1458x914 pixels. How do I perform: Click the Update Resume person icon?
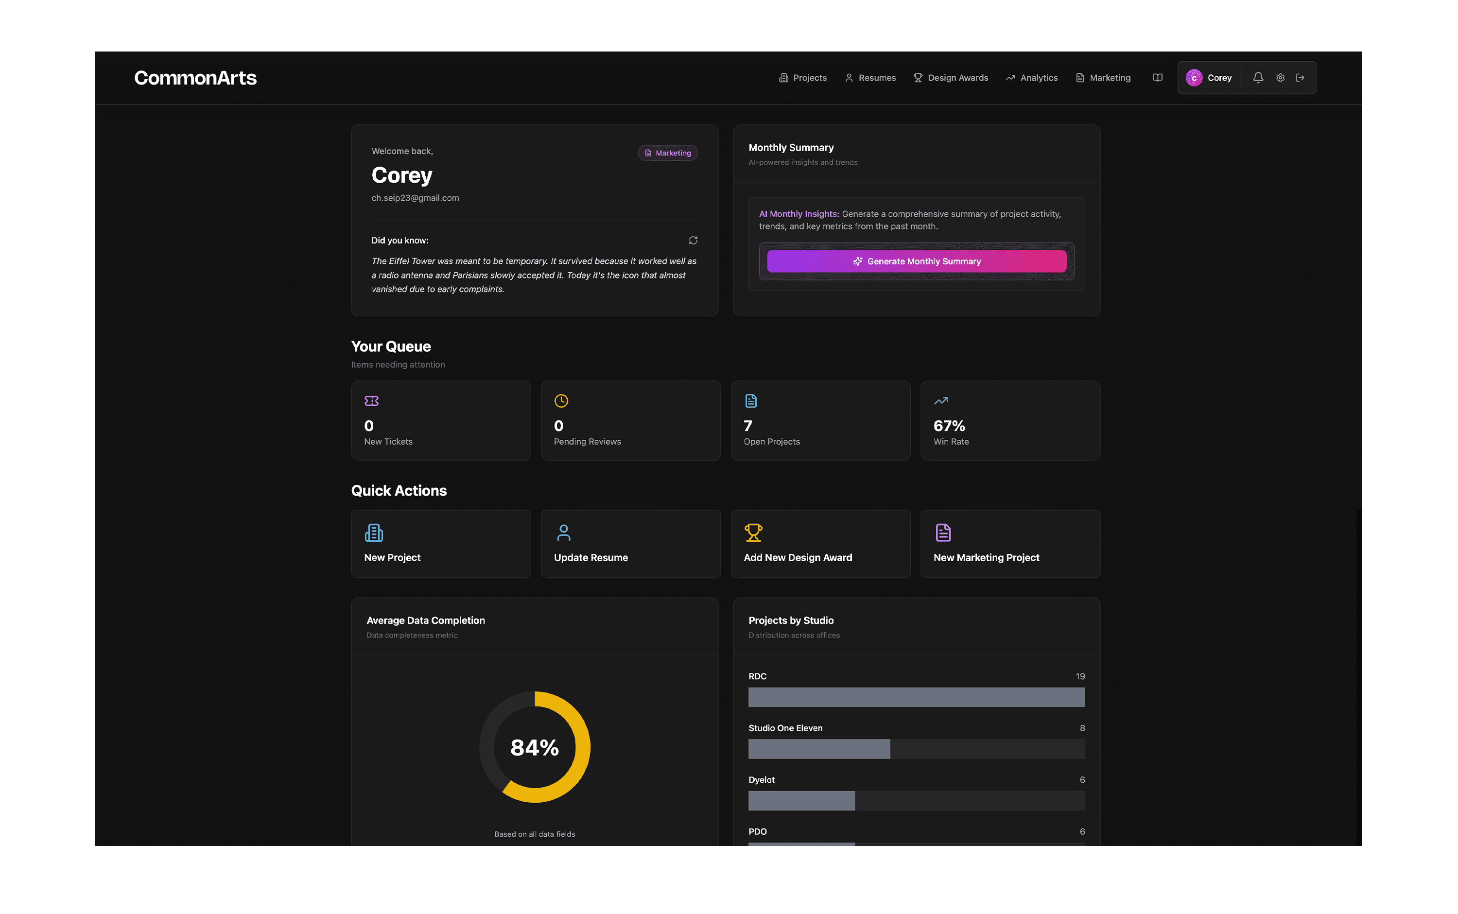(x=563, y=533)
